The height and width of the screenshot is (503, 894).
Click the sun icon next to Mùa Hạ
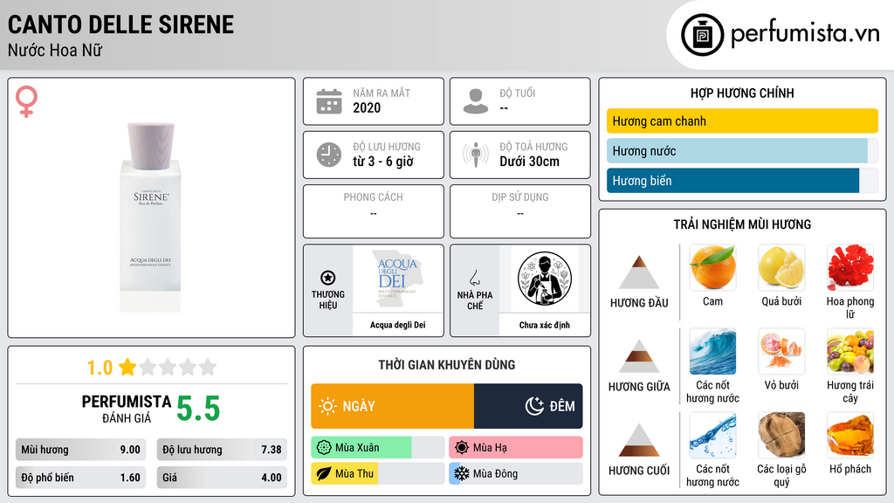[x=462, y=448]
